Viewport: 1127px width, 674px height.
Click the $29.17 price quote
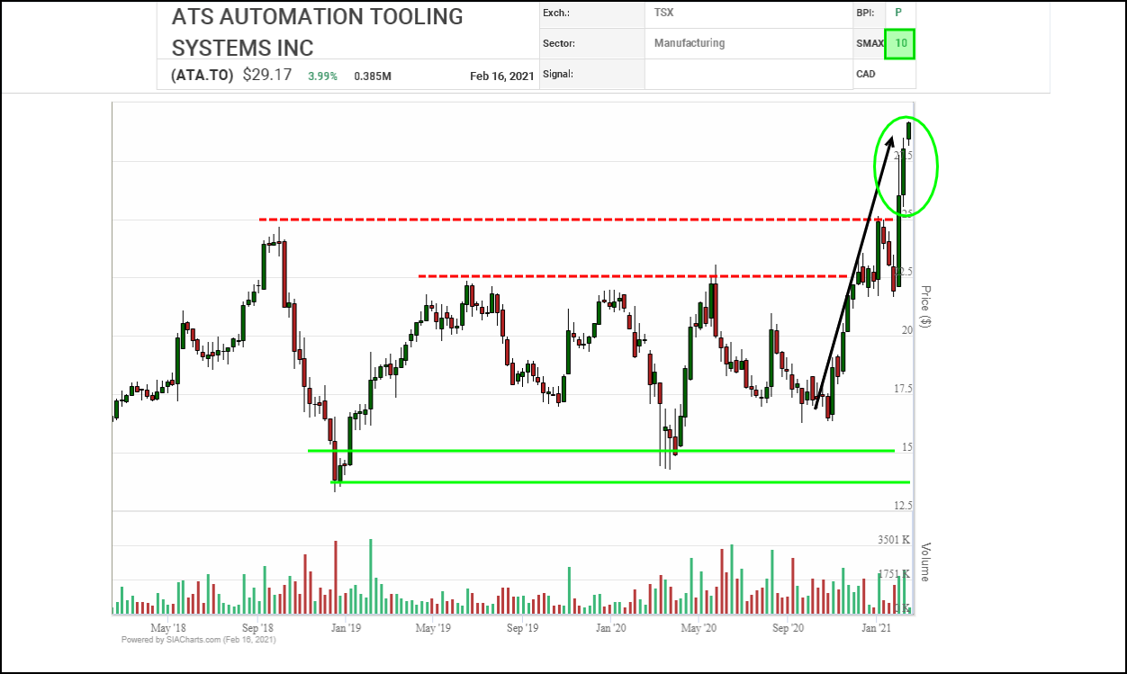point(267,75)
